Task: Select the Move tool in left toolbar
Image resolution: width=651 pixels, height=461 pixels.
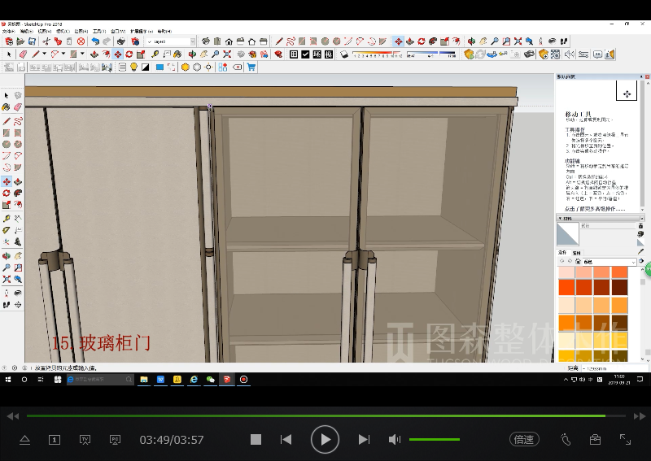Action: pos(7,181)
